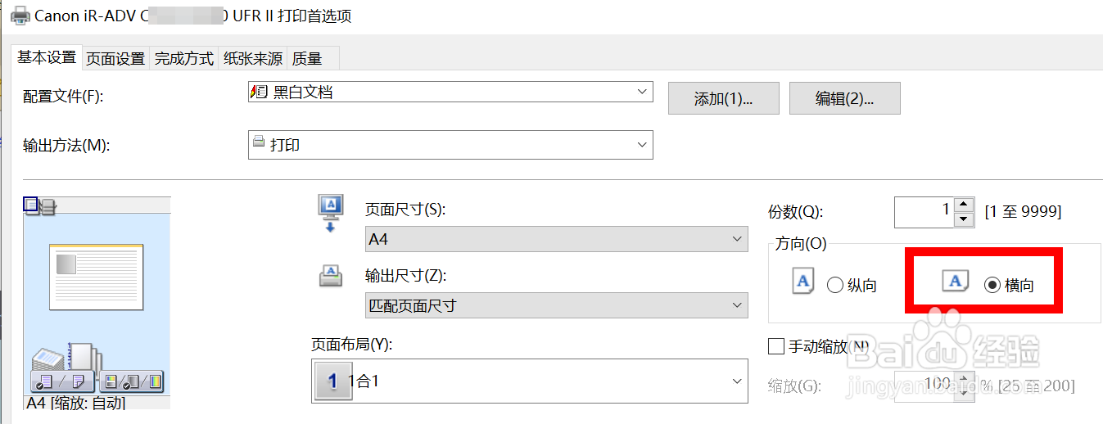Increase copies with the up arrow
The width and height of the screenshot is (1103, 424).
pos(965,205)
